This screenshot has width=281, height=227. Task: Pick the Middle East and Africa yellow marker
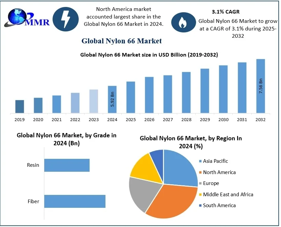click(200, 195)
